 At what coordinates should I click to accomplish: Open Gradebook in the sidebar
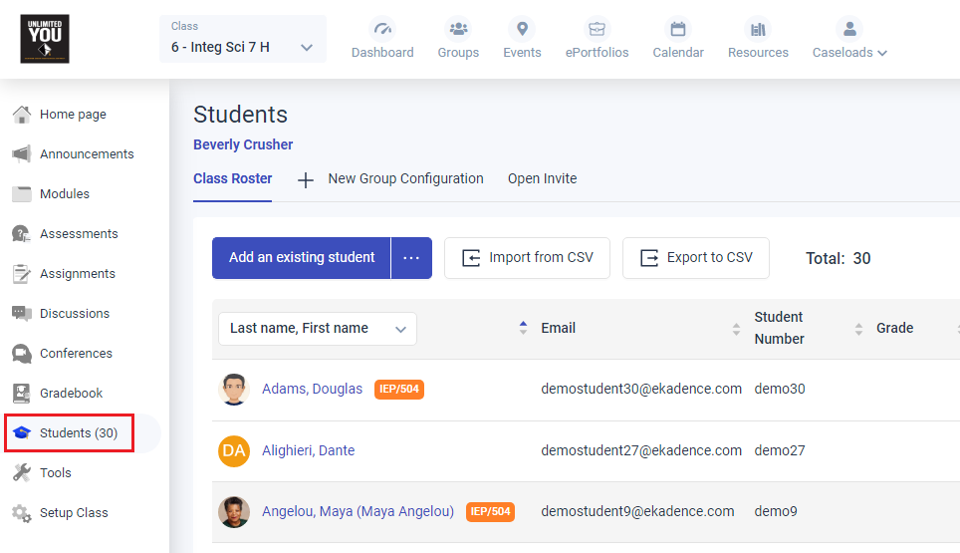tap(71, 394)
